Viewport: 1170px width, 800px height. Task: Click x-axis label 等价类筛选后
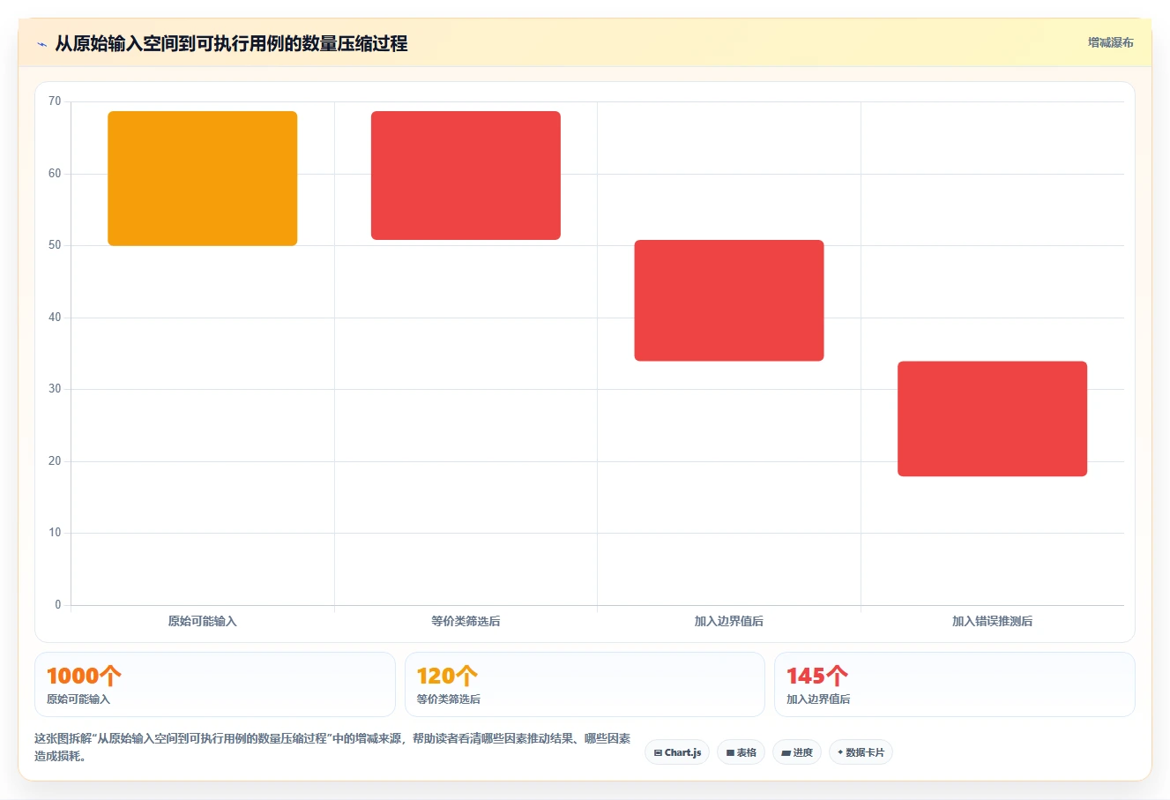466,621
